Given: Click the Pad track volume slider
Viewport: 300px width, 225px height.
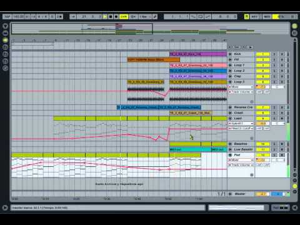Looking at the screenshot, I should (262, 160).
